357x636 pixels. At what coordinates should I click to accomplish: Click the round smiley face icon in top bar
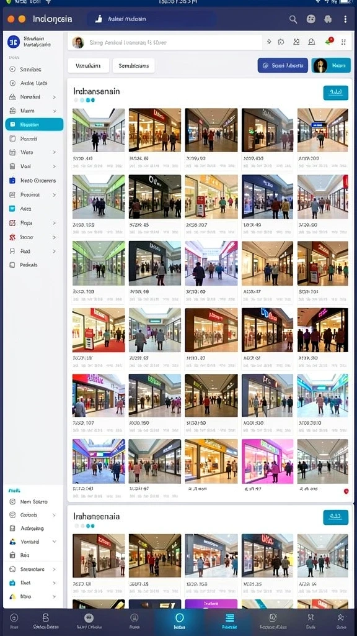(311, 19)
